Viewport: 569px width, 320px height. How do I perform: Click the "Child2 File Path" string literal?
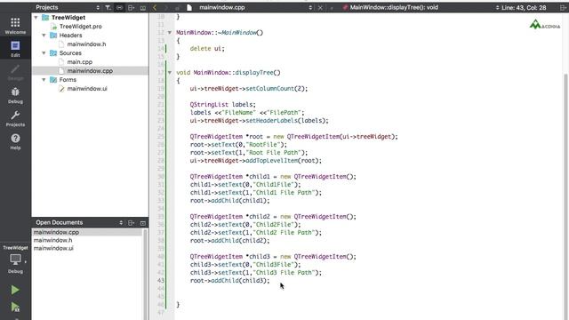(284, 233)
